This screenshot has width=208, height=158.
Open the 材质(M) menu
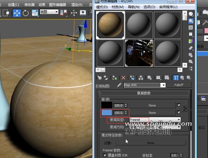[x=118, y=7]
